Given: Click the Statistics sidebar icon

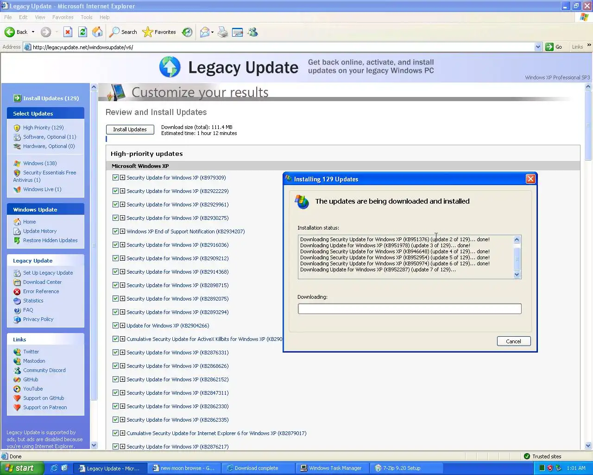Looking at the screenshot, I should point(17,301).
